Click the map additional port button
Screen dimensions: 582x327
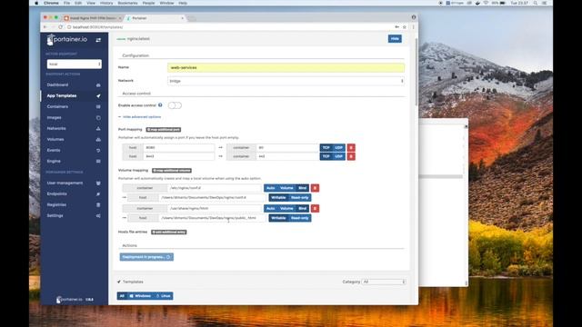tap(164, 129)
